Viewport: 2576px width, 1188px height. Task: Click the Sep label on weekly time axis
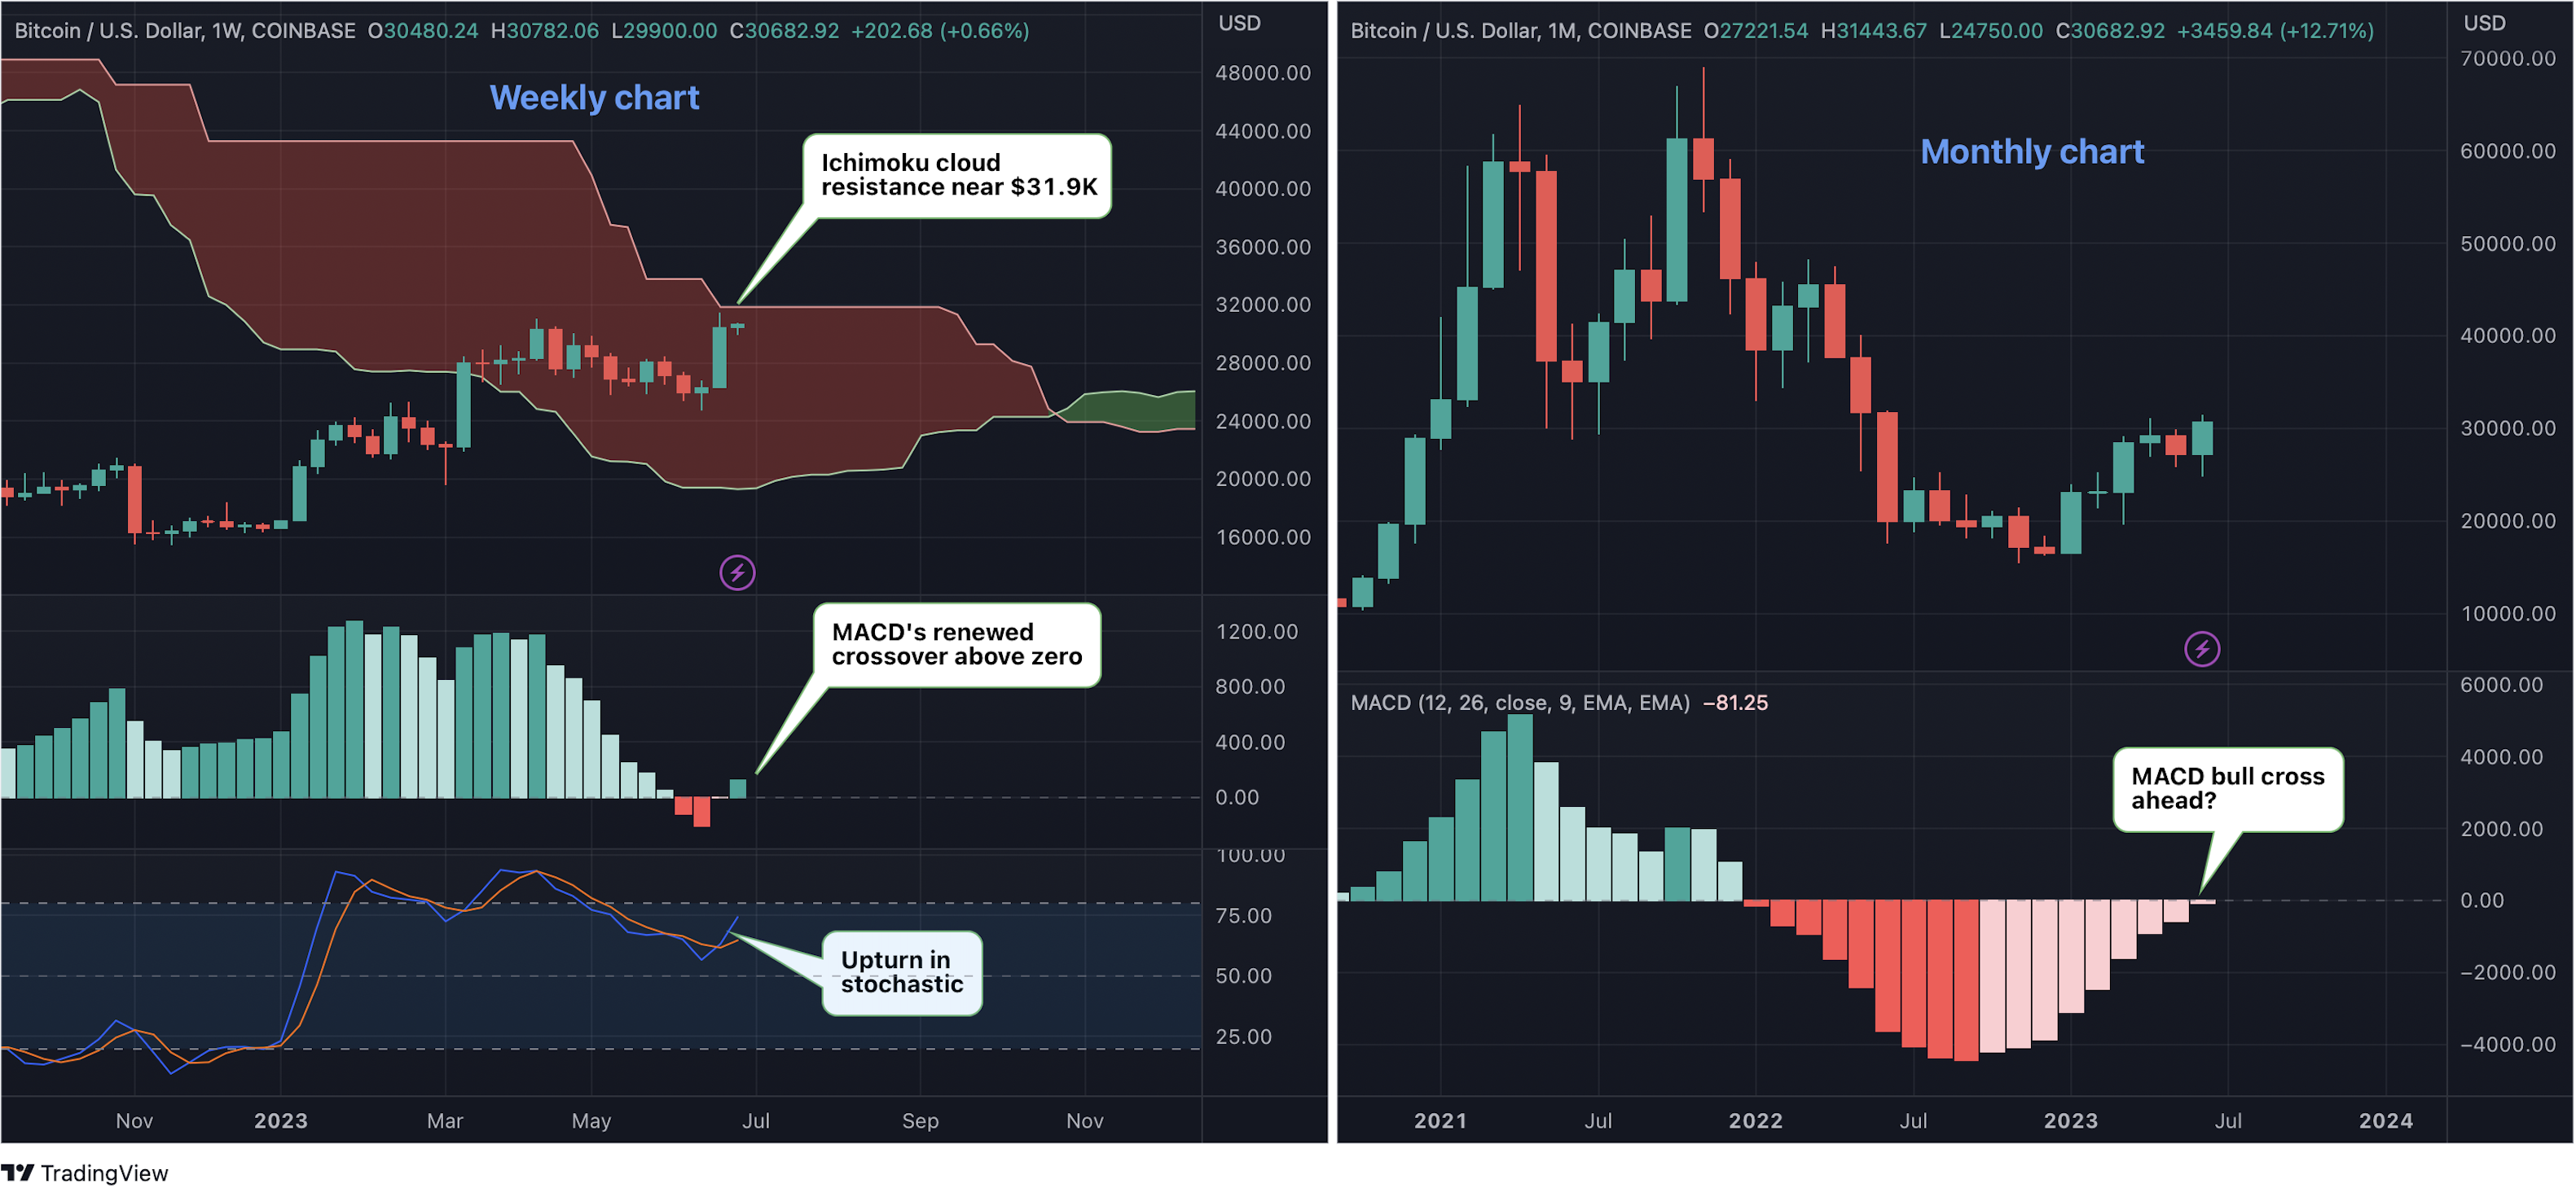tap(920, 1120)
